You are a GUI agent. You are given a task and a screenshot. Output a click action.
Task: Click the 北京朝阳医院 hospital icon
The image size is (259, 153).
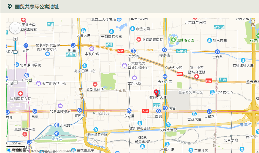tap(139, 39)
